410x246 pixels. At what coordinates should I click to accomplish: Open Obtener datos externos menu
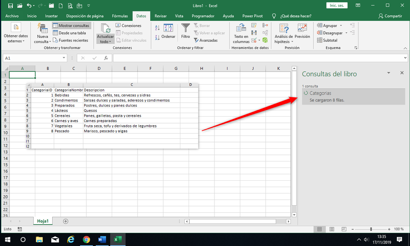click(16, 33)
